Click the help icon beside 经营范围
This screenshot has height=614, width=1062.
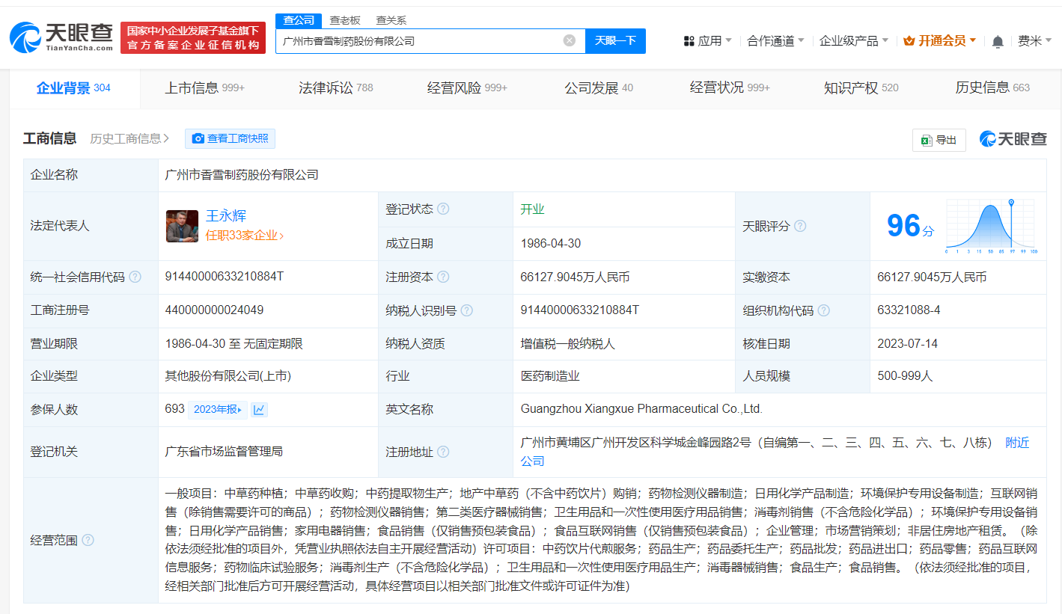click(88, 540)
